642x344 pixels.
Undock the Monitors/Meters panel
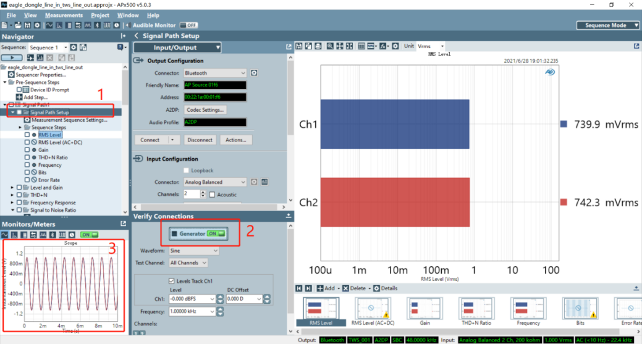click(x=123, y=224)
